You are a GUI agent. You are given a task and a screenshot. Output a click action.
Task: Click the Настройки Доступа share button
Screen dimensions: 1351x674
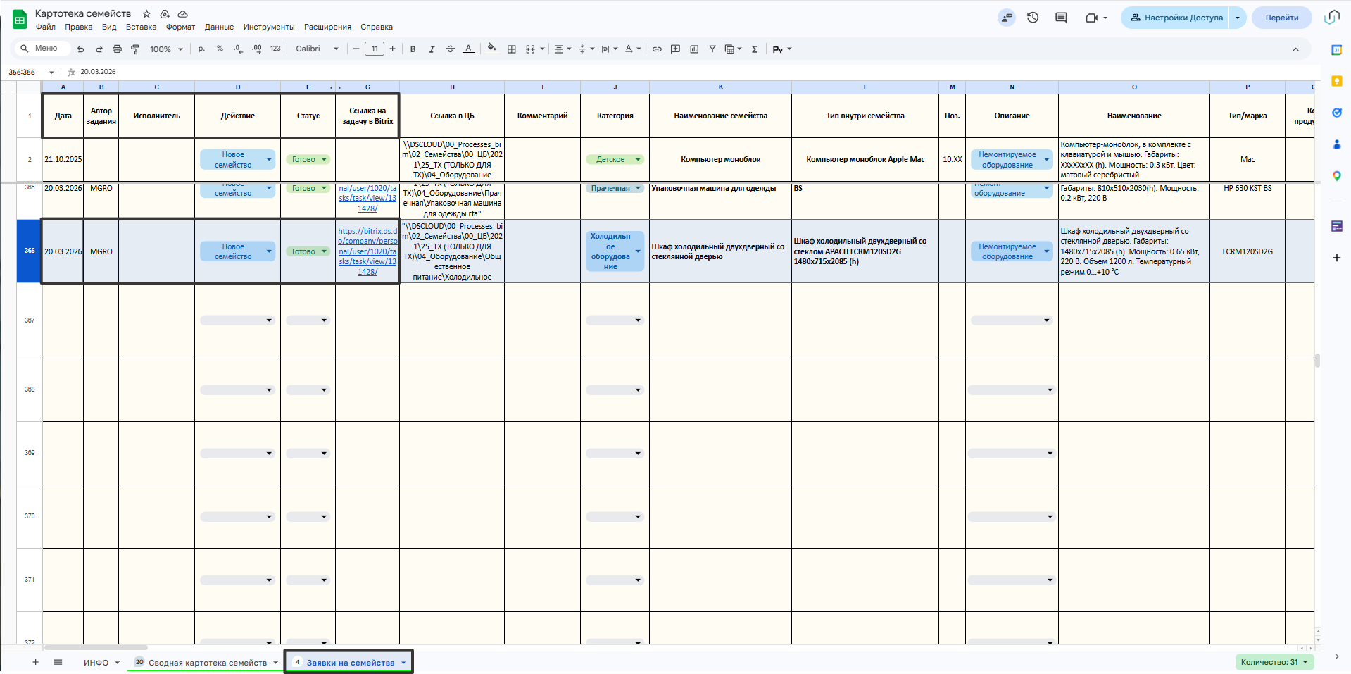point(1175,18)
